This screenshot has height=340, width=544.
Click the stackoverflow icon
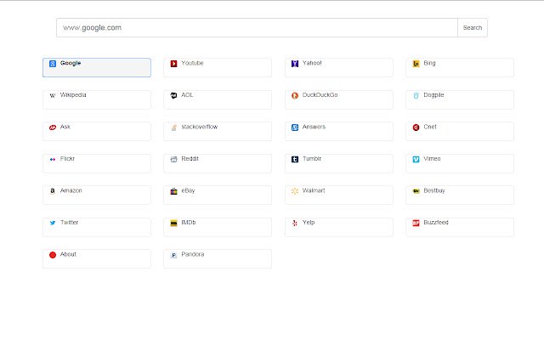coord(173,127)
